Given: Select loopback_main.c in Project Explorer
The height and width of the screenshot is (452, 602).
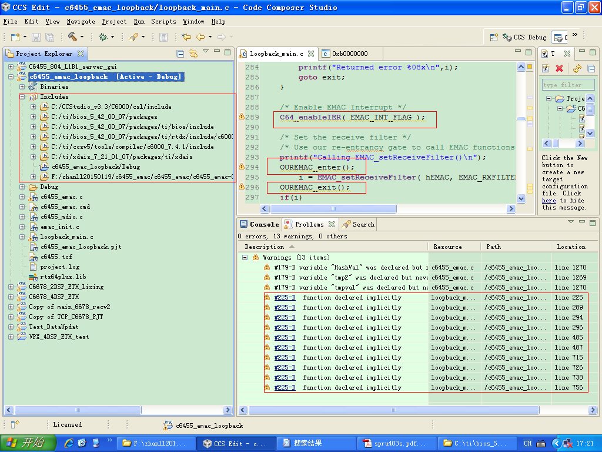Looking at the screenshot, I should 67,237.
